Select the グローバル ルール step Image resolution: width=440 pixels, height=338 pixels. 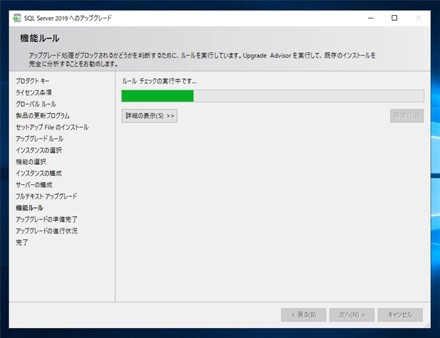click(x=36, y=104)
